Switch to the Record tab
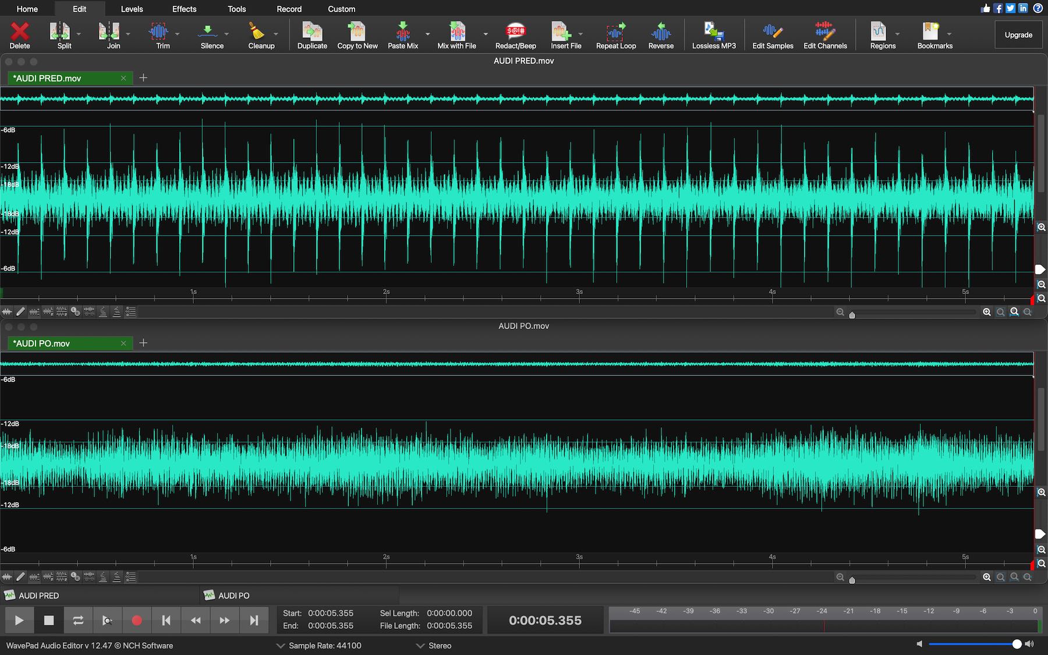Screen dimensions: 1048x655 (x=289, y=9)
